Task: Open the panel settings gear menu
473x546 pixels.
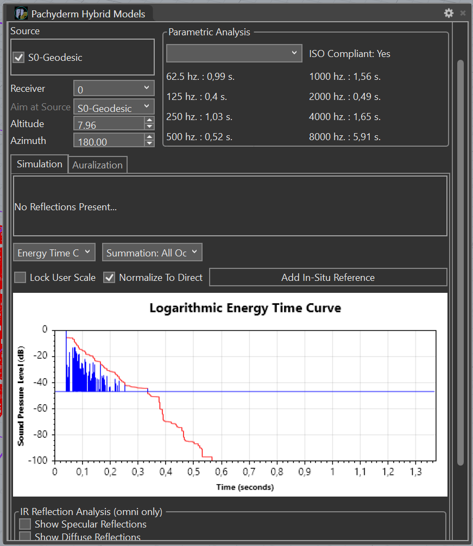Action: (x=448, y=13)
